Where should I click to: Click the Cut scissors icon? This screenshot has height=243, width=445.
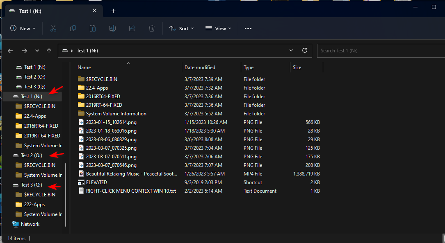(53, 28)
